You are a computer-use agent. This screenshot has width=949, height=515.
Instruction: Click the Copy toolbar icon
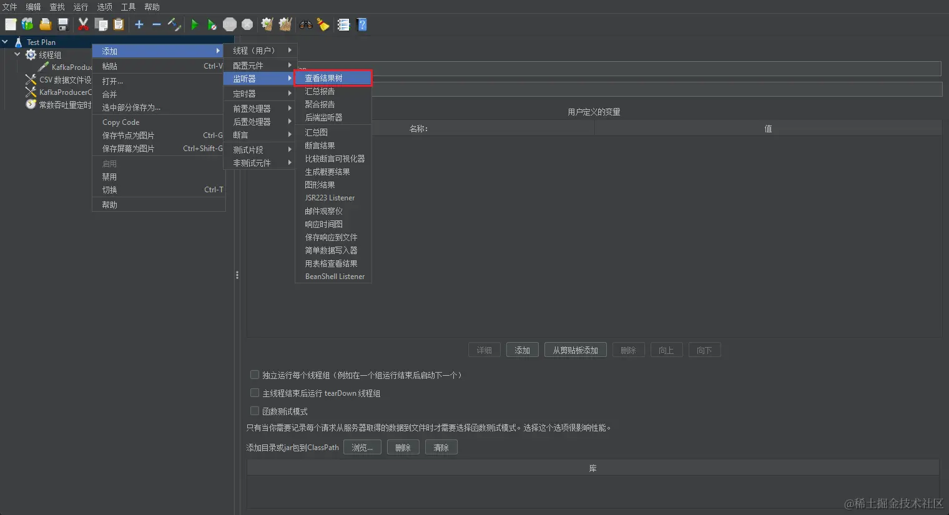click(x=101, y=24)
